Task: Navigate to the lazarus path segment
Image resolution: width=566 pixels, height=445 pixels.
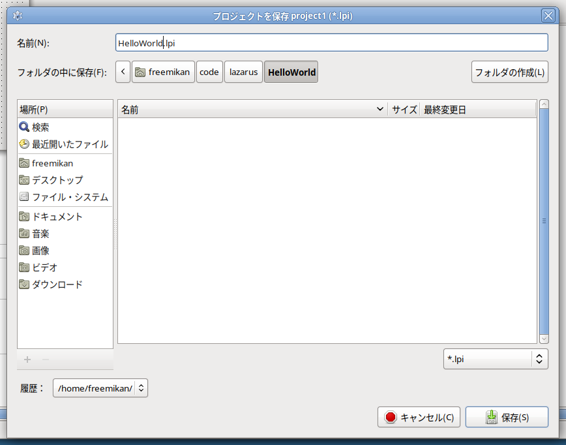Action: 243,72
